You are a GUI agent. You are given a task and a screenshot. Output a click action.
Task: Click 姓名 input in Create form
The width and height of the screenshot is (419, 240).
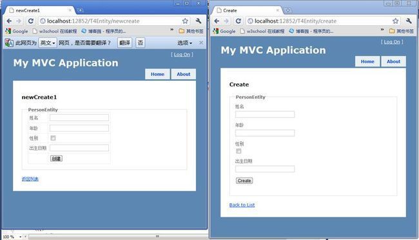point(265,114)
